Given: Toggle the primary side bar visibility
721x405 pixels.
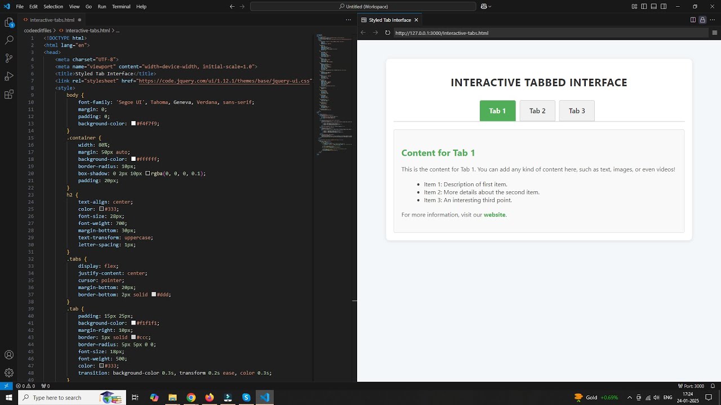Looking at the screenshot, I should pyautogui.click(x=644, y=6).
